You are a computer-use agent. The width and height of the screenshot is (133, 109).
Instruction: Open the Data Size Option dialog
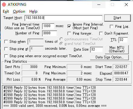coord(109,57)
